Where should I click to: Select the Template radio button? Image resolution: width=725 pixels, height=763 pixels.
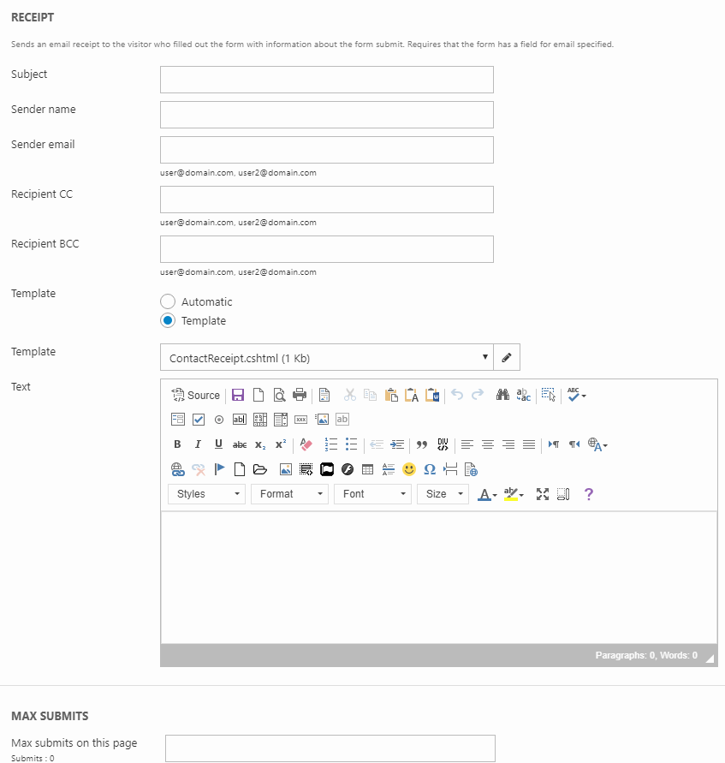coord(168,320)
